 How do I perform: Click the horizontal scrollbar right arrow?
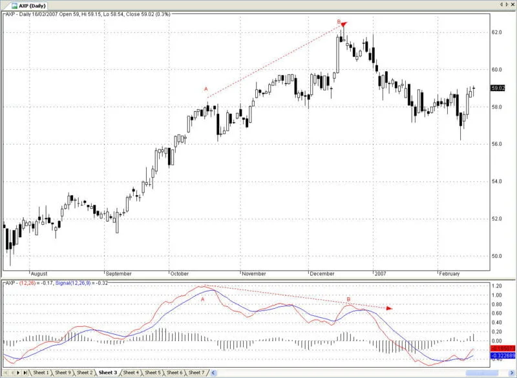click(513, 373)
